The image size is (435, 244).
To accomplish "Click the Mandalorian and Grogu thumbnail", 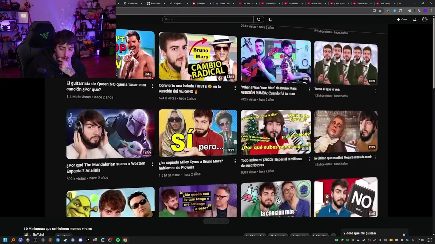I will 110,134.
